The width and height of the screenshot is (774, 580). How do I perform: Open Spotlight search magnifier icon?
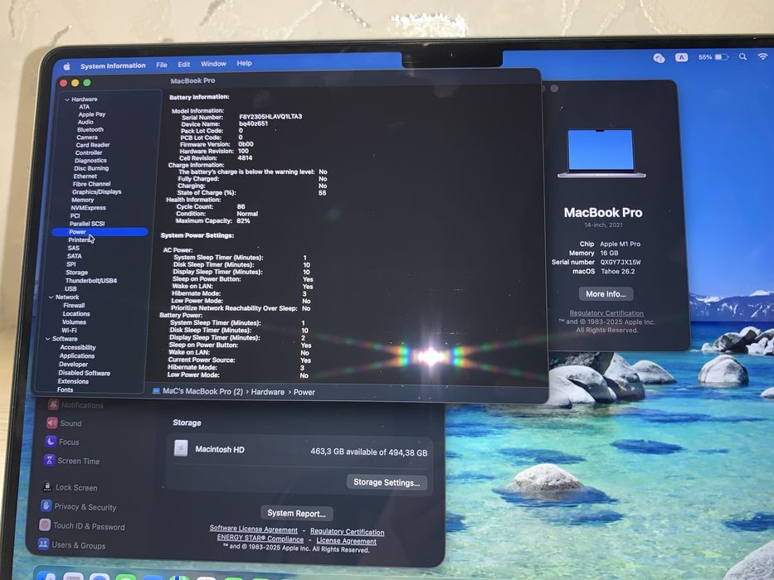742,57
